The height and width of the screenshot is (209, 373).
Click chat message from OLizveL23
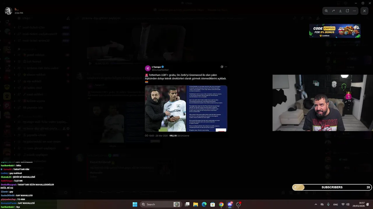(18, 177)
